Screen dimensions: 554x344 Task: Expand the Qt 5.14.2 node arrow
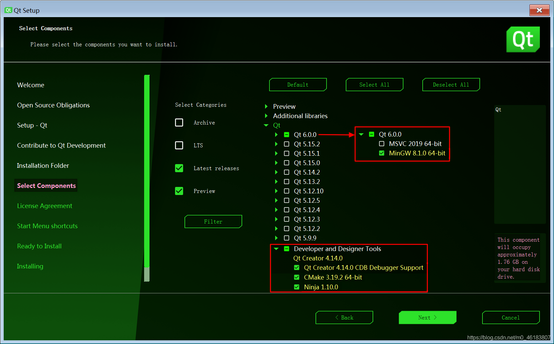(276, 172)
